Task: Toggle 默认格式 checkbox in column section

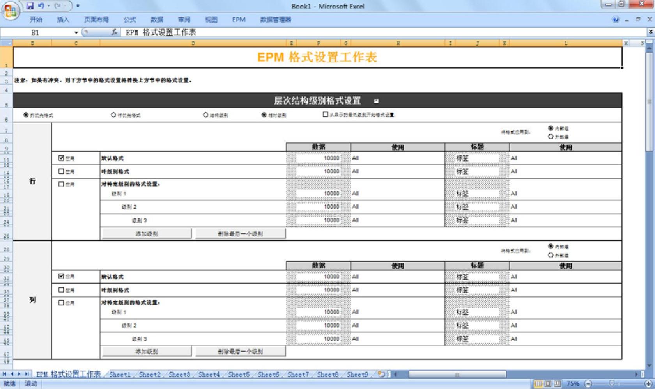Action: [61, 276]
